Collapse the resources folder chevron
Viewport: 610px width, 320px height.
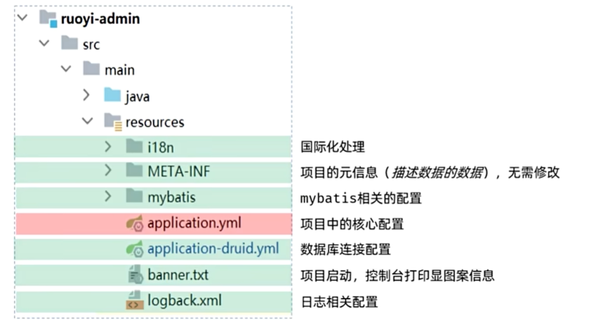pyautogui.click(x=88, y=120)
